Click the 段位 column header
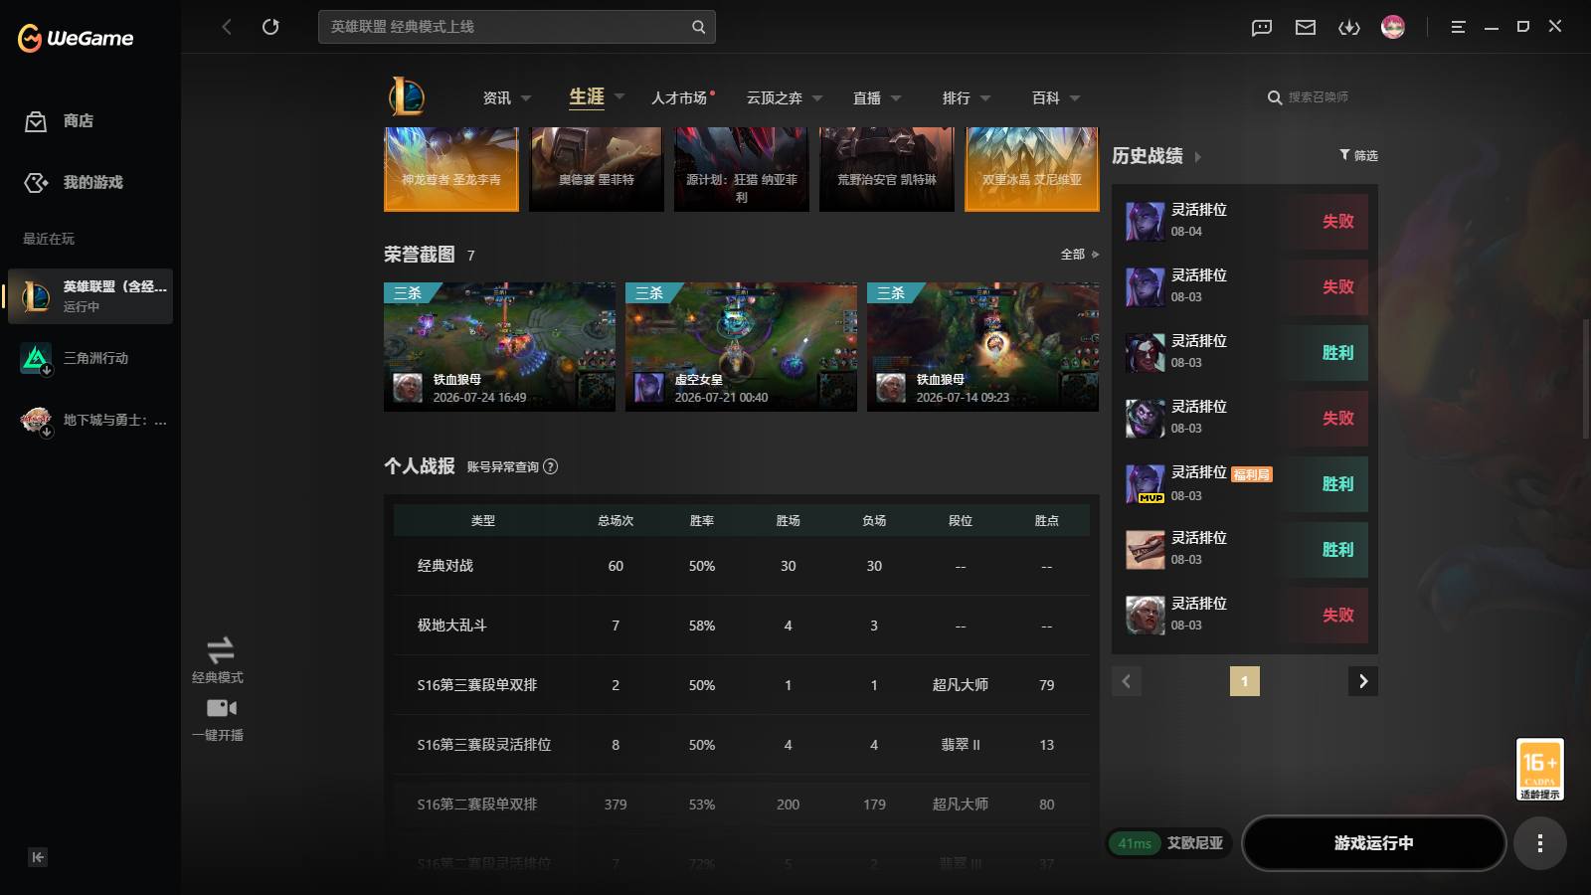This screenshot has height=895, width=1591. [961, 521]
